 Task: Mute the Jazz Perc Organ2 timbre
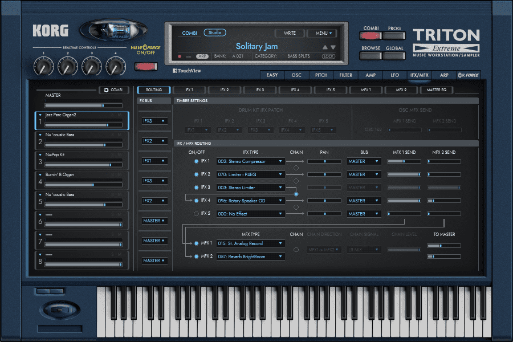click(x=120, y=115)
